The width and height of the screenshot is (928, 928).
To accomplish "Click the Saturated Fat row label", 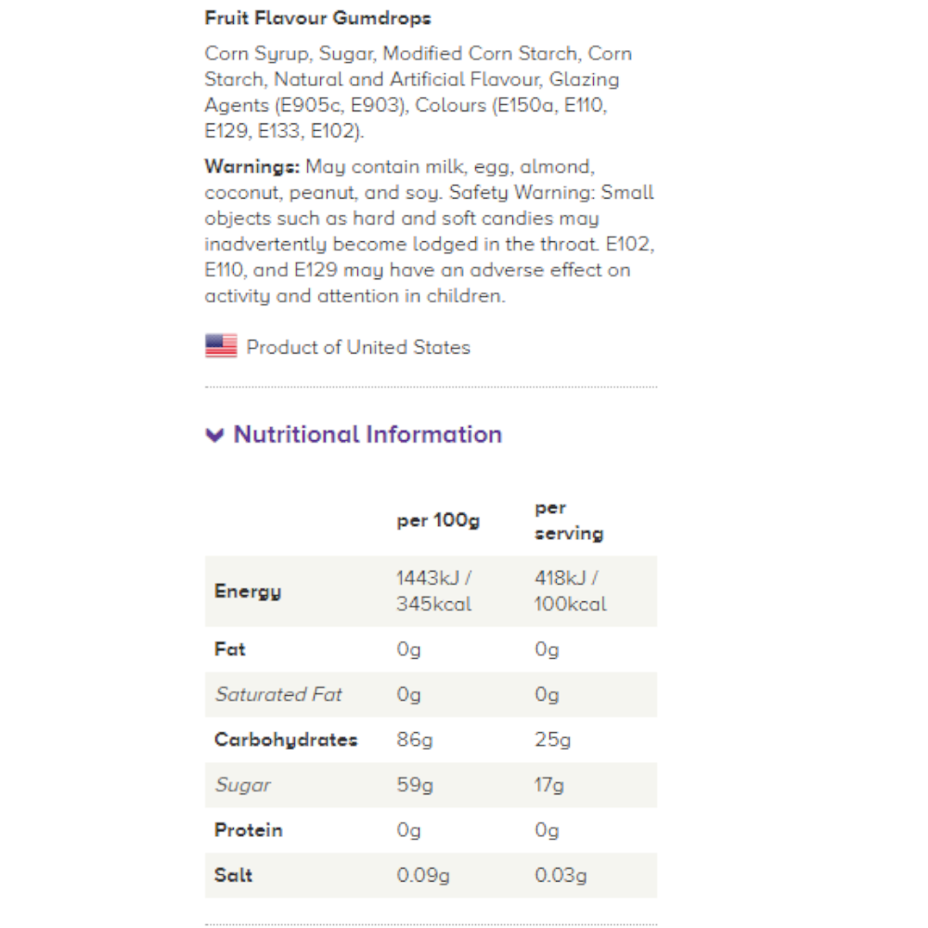I will pos(278,694).
